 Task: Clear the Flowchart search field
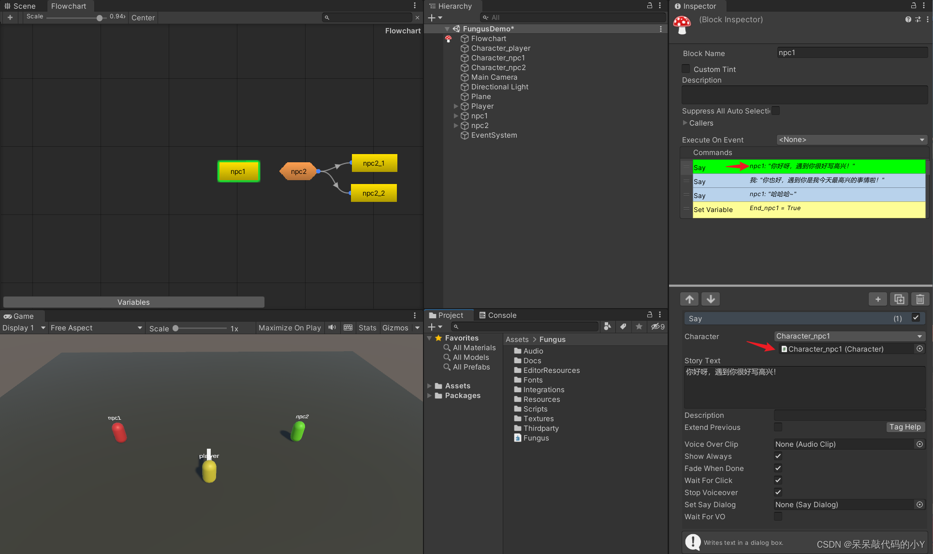(417, 17)
